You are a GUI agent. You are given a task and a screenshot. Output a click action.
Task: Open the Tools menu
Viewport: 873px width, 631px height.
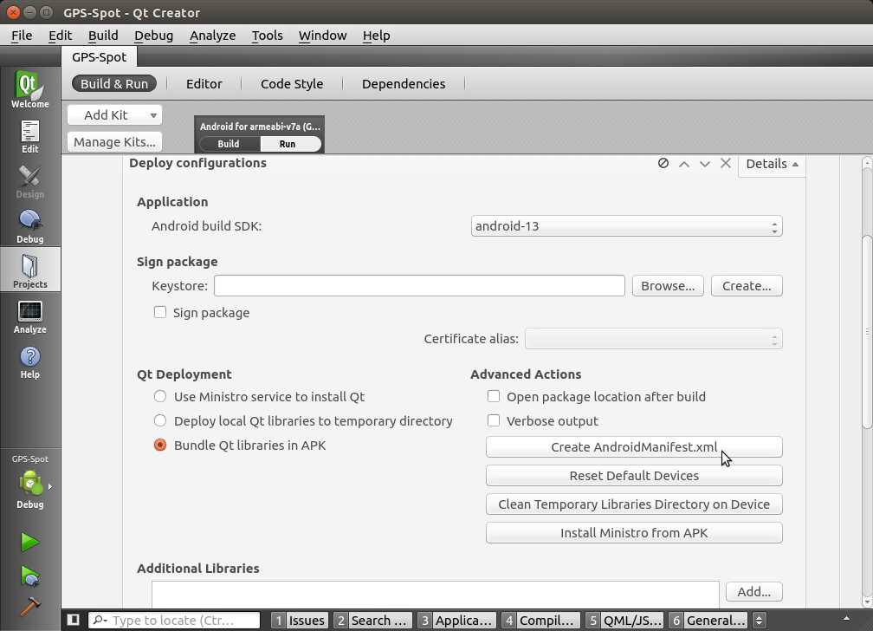(x=268, y=36)
